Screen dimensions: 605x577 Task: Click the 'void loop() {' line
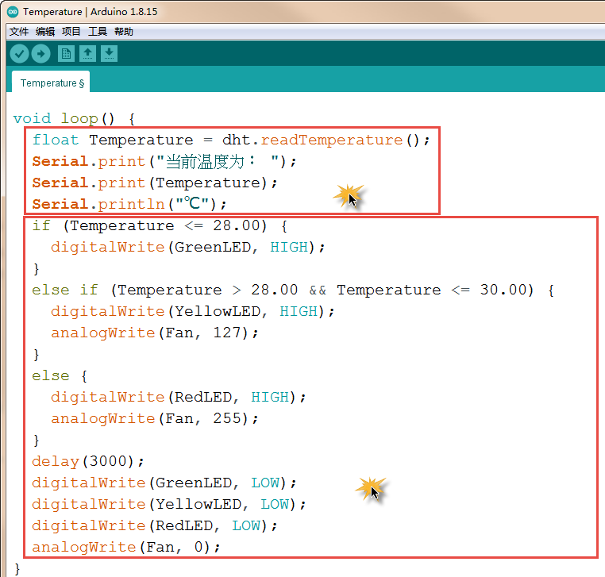[74, 118]
